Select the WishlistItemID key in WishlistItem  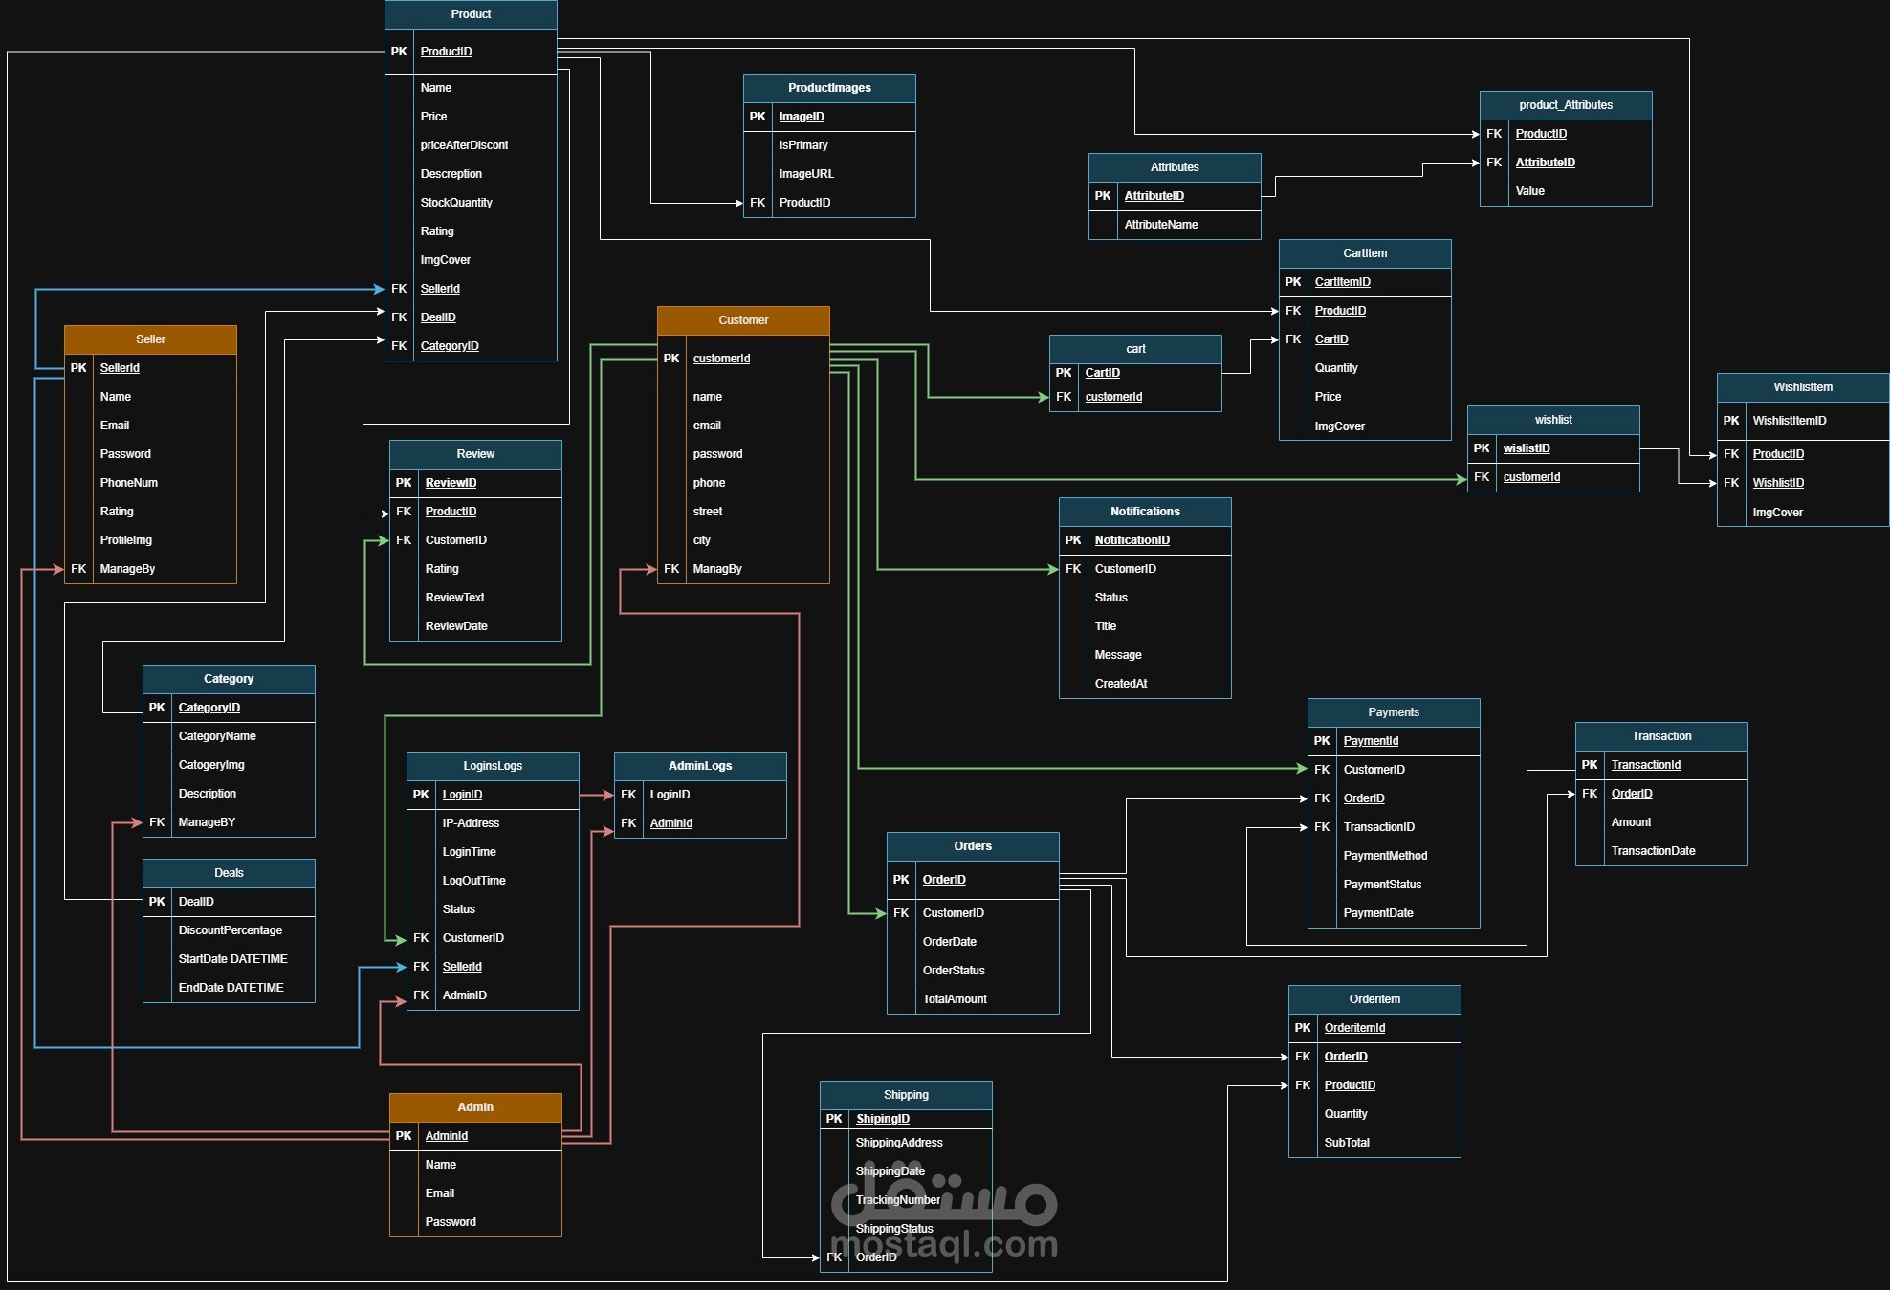pyautogui.click(x=1790, y=421)
